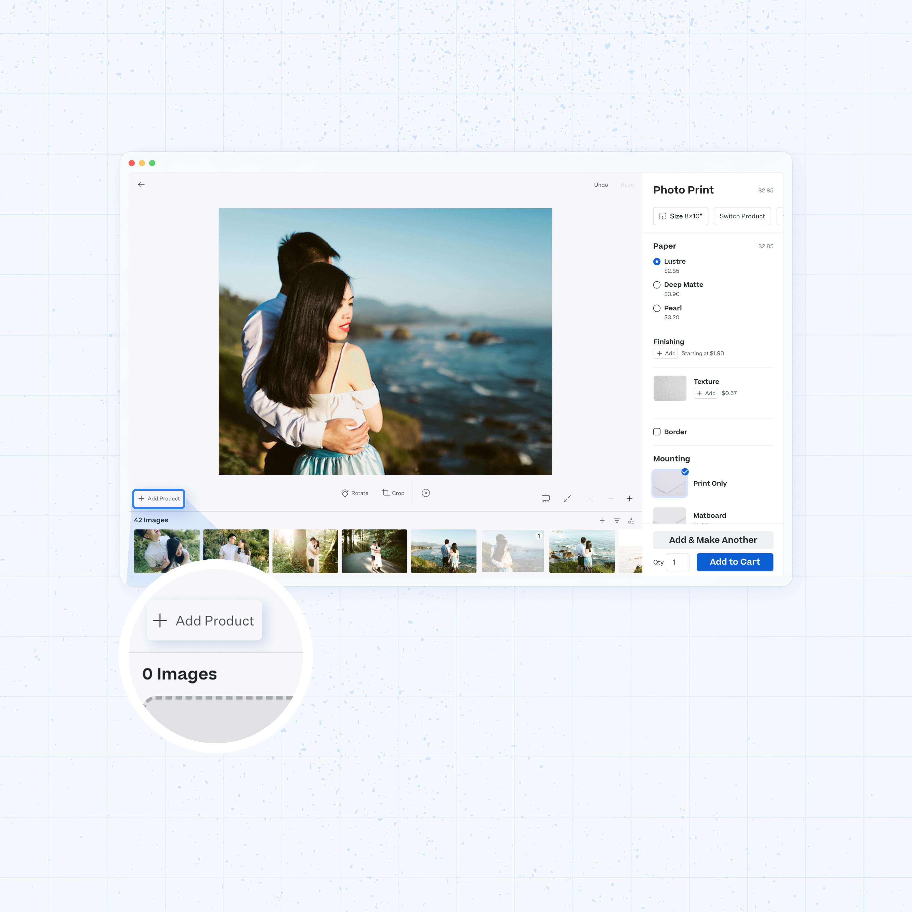Add Texture option for $0.57
Image resolution: width=912 pixels, height=912 pixels.
click(x=706, y=393)
